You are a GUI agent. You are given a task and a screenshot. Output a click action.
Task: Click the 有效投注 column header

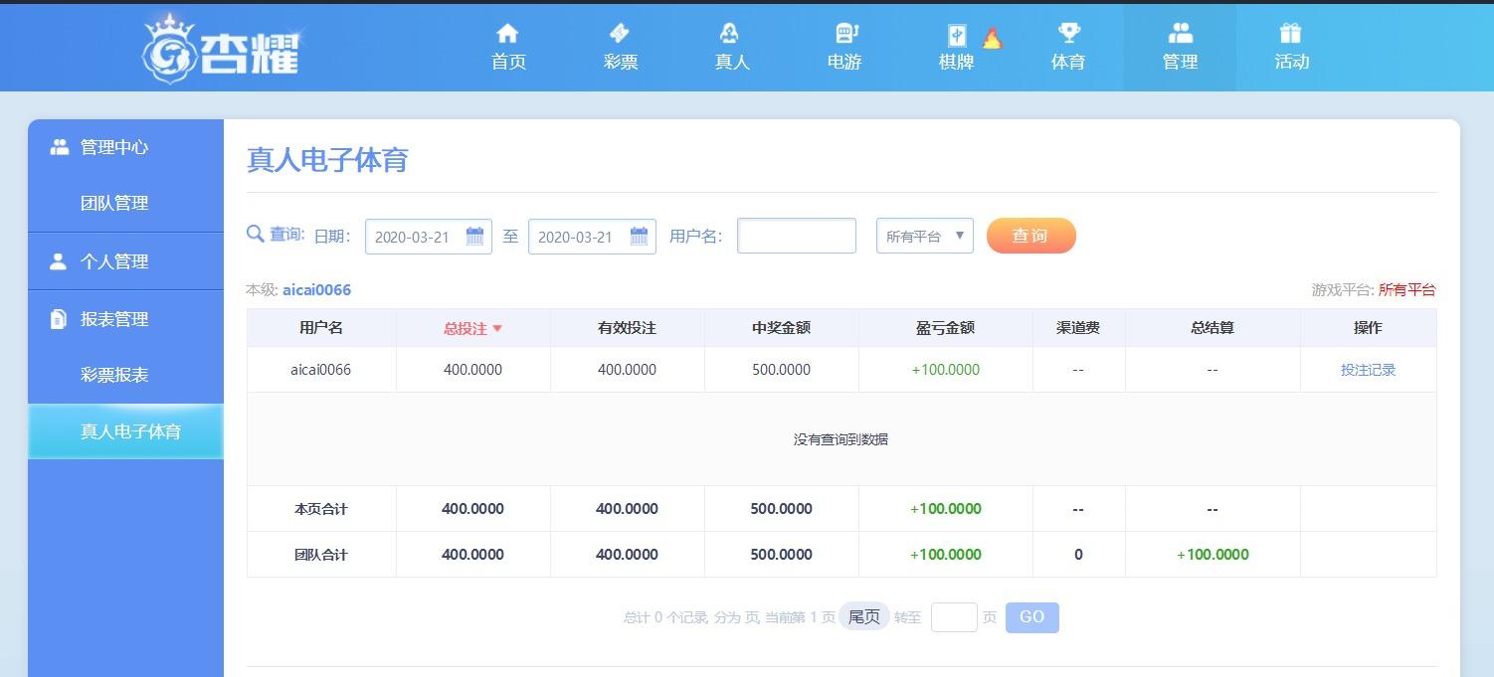[627, 327]
